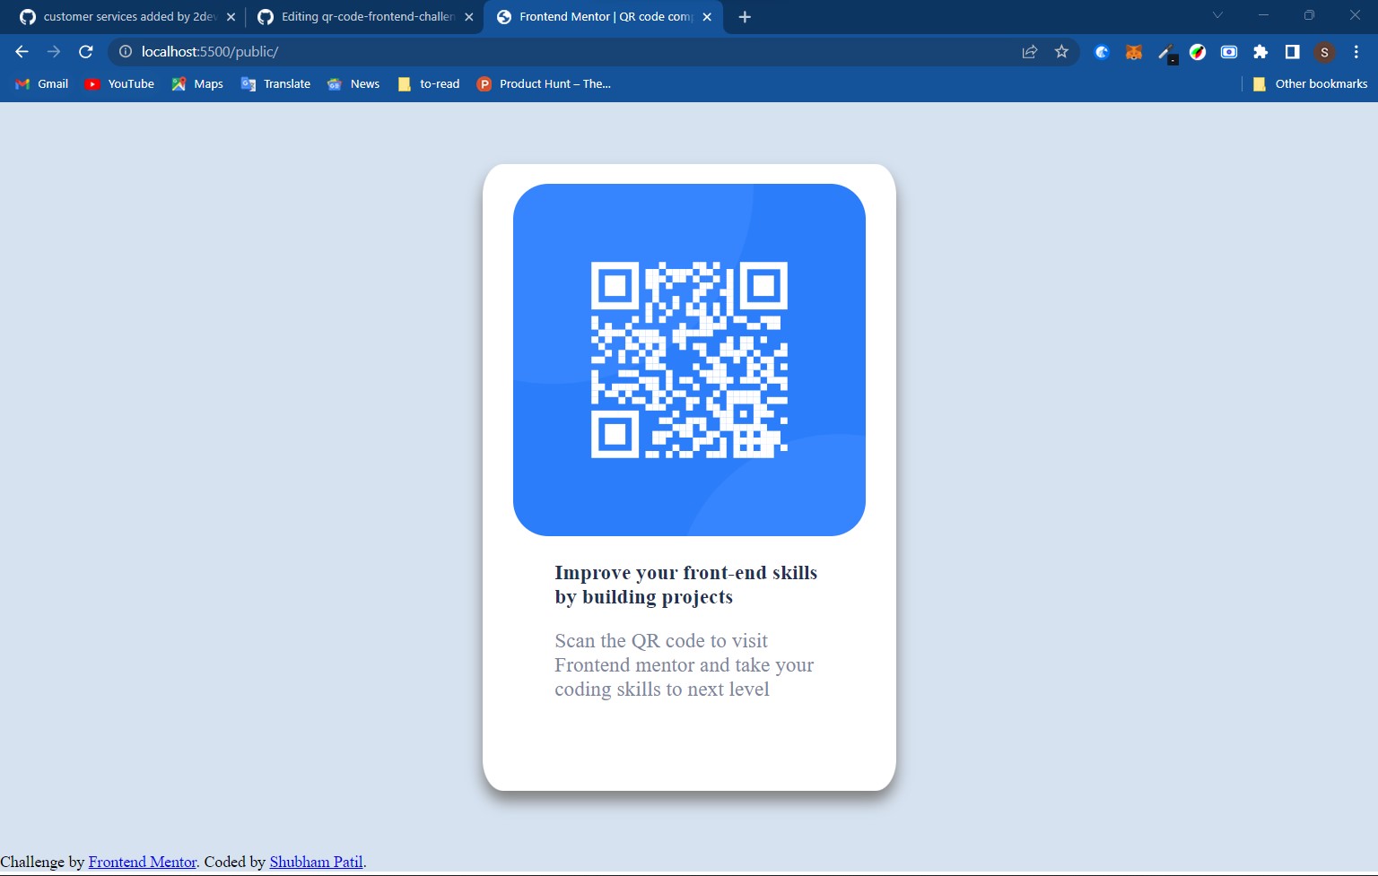The image size is (1378, 876).
Task: Open the browser profile avatar S
Action: click(x=1324, y=51)
